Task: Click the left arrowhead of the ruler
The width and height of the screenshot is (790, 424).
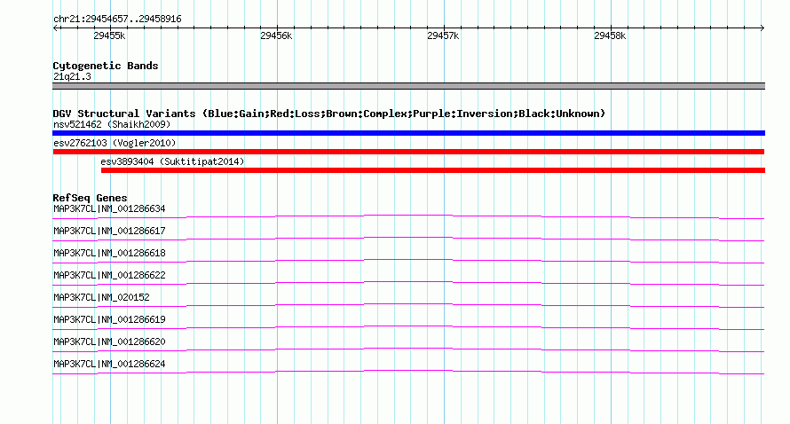Action: point(55,28)
